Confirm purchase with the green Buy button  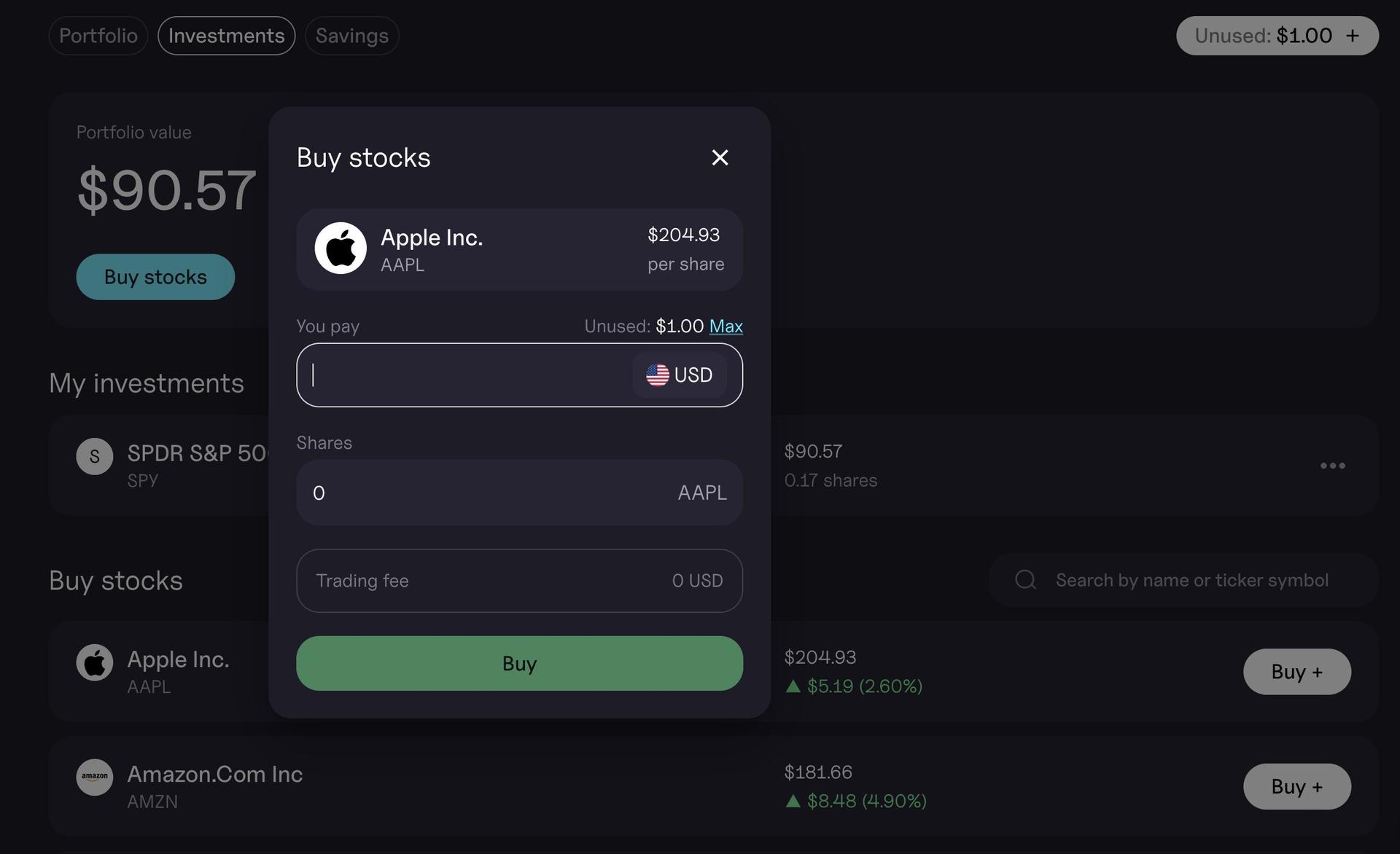(x=518, y=663)
